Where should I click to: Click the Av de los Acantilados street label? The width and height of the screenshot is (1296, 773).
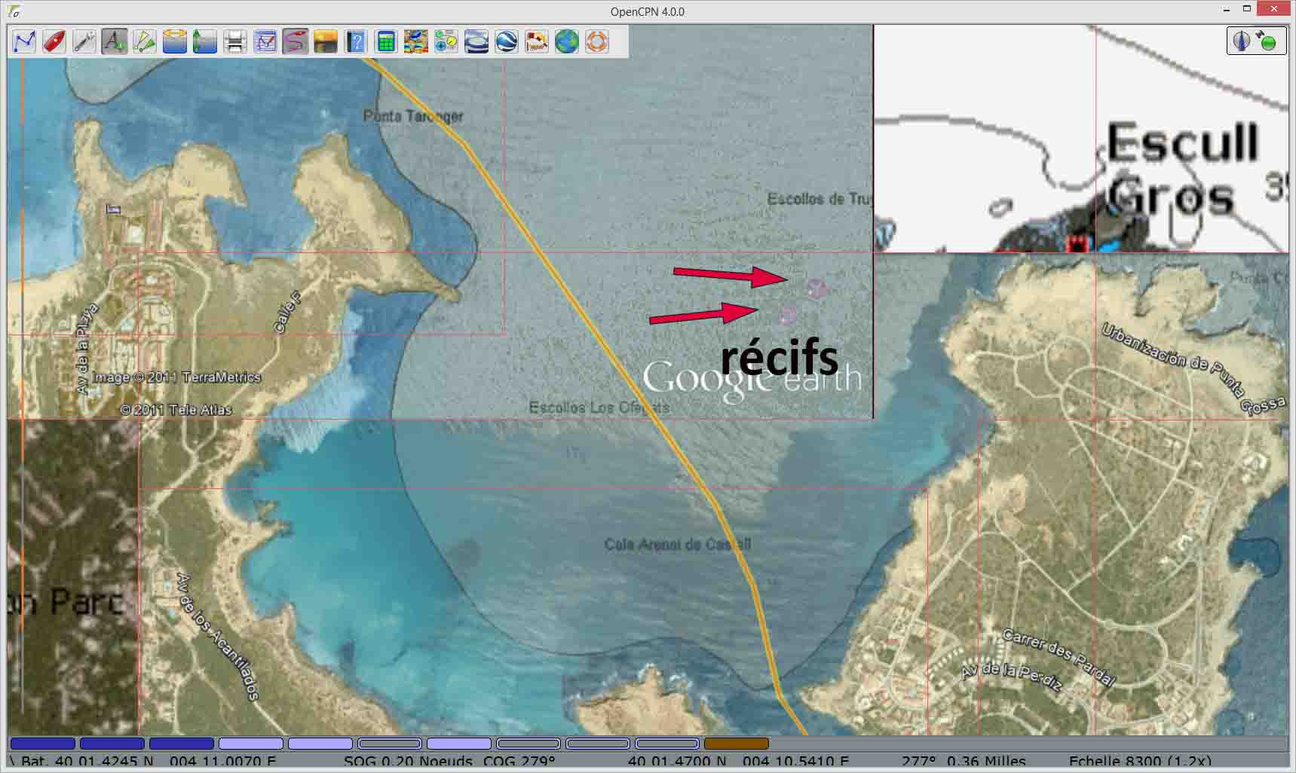218,637
